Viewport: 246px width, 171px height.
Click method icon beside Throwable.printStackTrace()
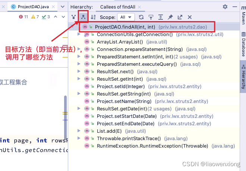point(87,138)
